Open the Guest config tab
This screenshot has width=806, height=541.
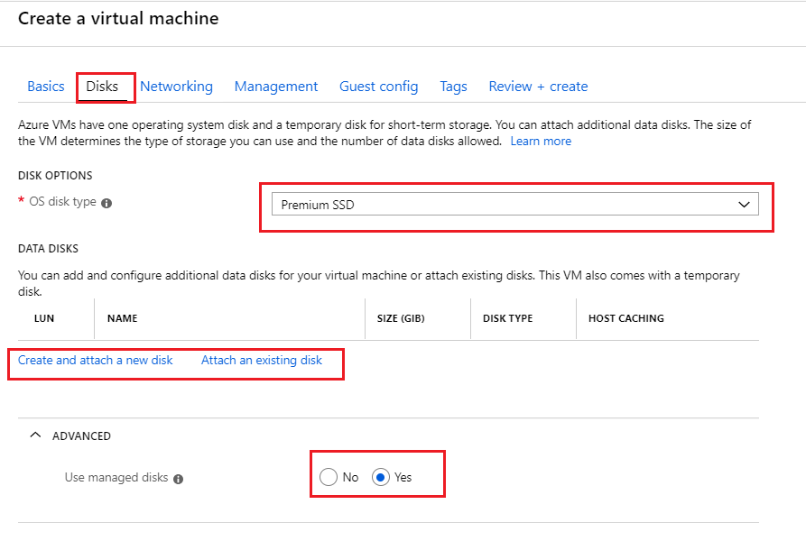(378, 86)
